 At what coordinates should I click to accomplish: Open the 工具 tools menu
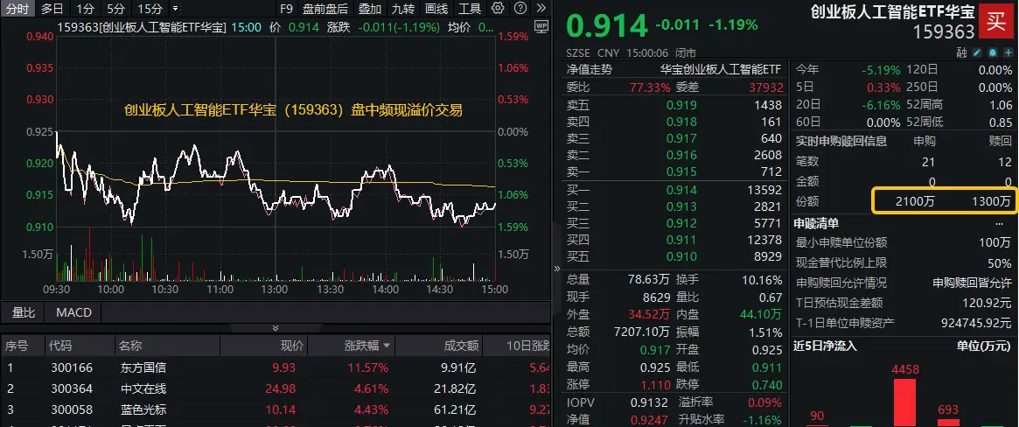470,9
